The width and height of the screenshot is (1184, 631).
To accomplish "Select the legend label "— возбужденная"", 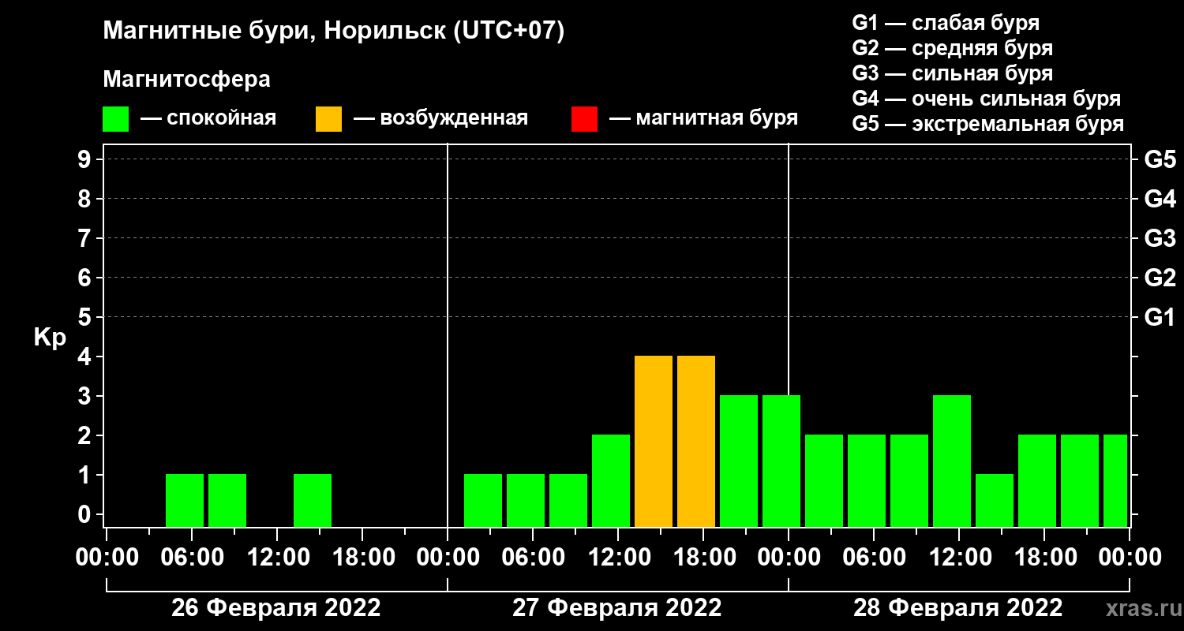I will tap(440, 118).
